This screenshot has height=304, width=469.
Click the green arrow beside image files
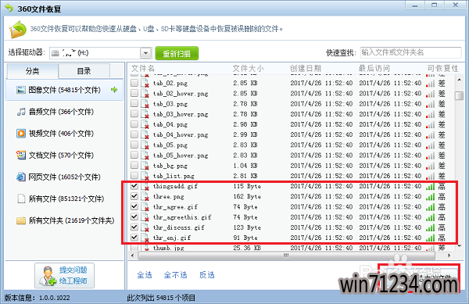tap(114, 89)
